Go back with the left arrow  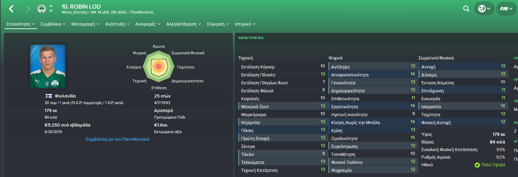coord(11,9)
